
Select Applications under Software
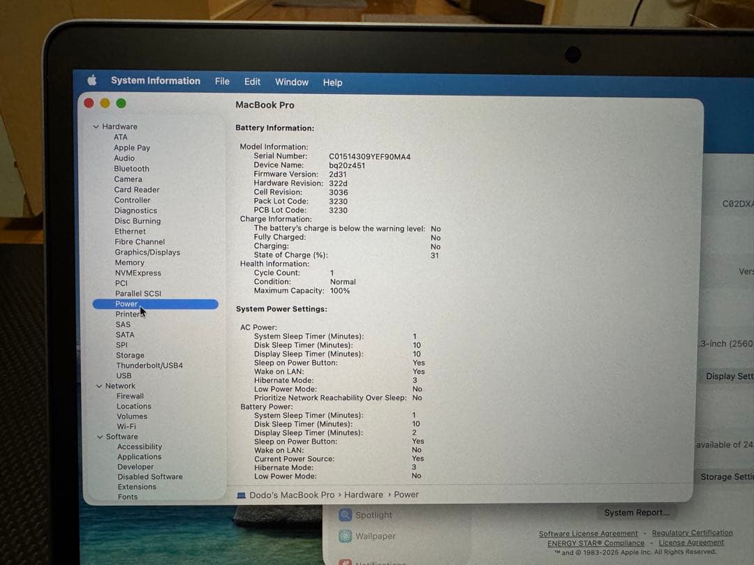tap(139, 456)
